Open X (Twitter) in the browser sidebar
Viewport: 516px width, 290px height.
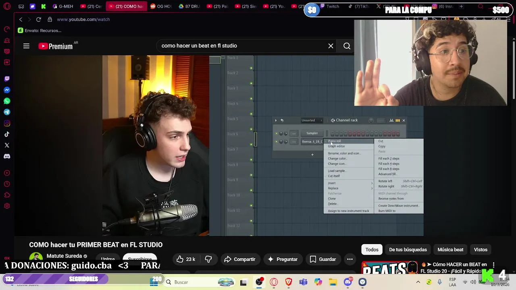pos(7,145)
